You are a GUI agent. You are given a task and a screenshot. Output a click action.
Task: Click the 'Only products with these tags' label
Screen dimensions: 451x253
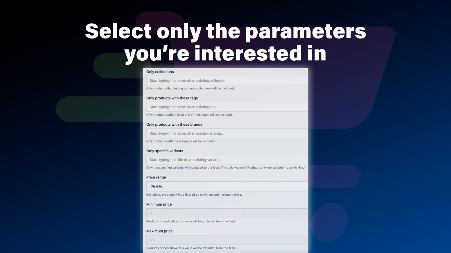[x=172, y=98]
